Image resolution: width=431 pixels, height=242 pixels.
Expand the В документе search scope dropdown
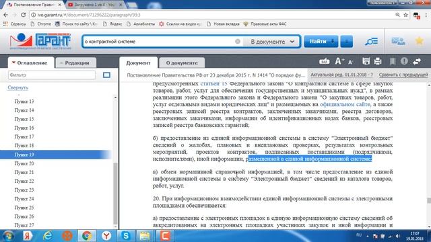pos(272,42)
